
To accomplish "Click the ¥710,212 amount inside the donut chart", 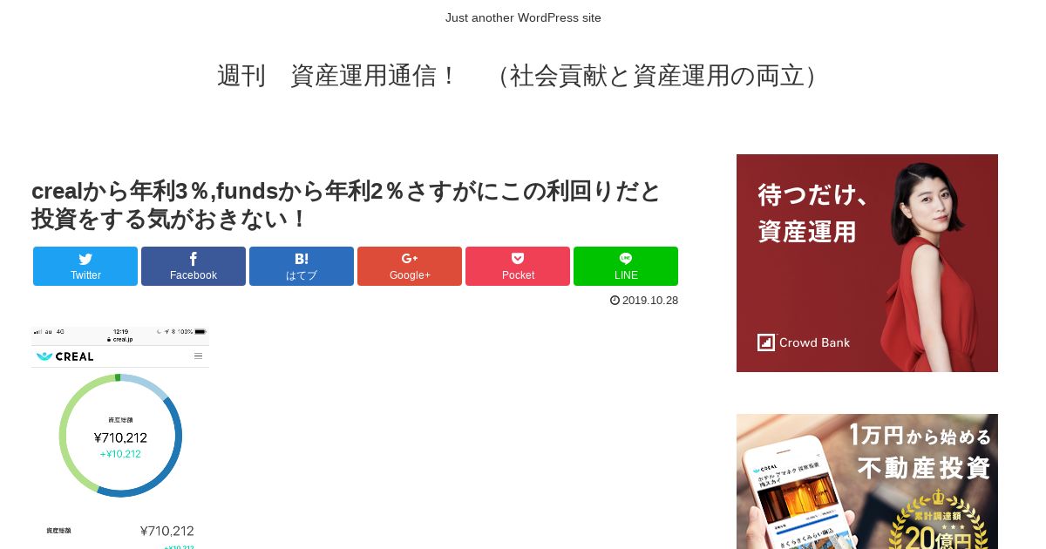I will (120, 437).
